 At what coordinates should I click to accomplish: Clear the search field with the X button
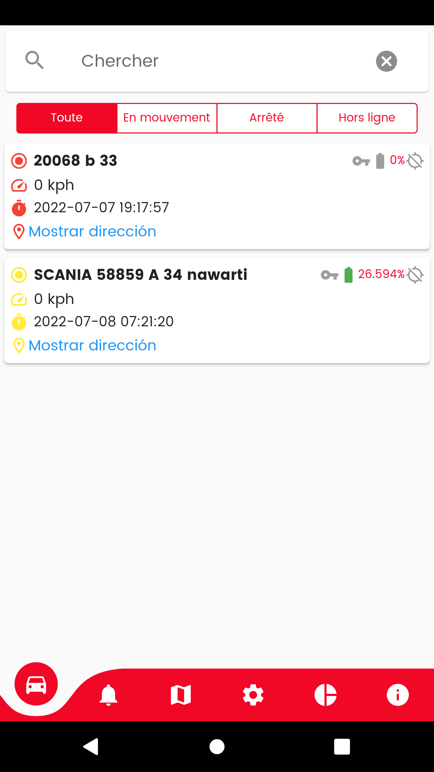386,61
